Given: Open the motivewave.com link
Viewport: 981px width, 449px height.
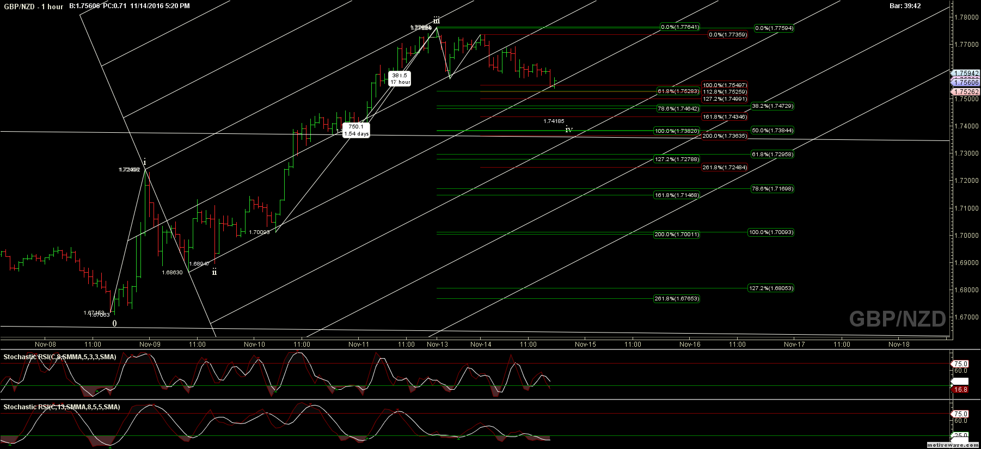Looking at the screenshot, I should click(952, 445).
